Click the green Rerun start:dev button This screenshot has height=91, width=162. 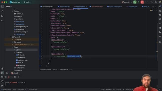point(135,2)
